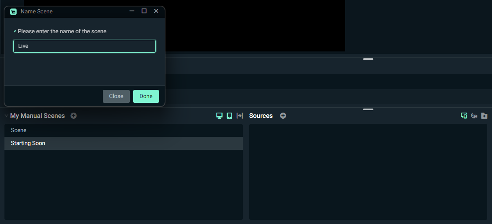Close the Name Scene window with X
This screenshot has height=224, width=492.
[x=156, y=11]
